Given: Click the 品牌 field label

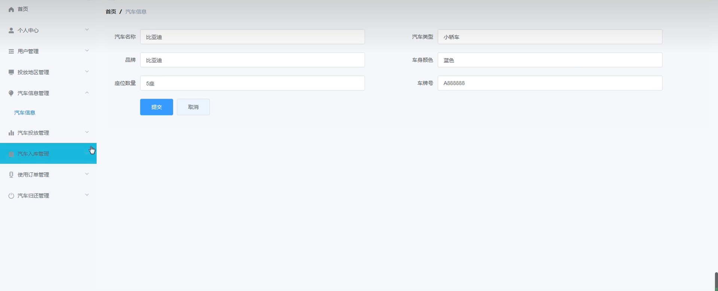Looking at the screenshot, I should pos(130,60).
